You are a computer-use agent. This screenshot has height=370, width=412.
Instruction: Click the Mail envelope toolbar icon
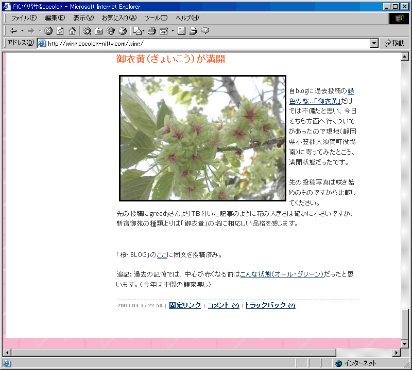click(138, 31)
